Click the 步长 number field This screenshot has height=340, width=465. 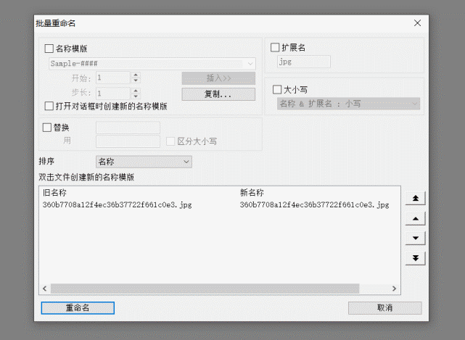113,94
